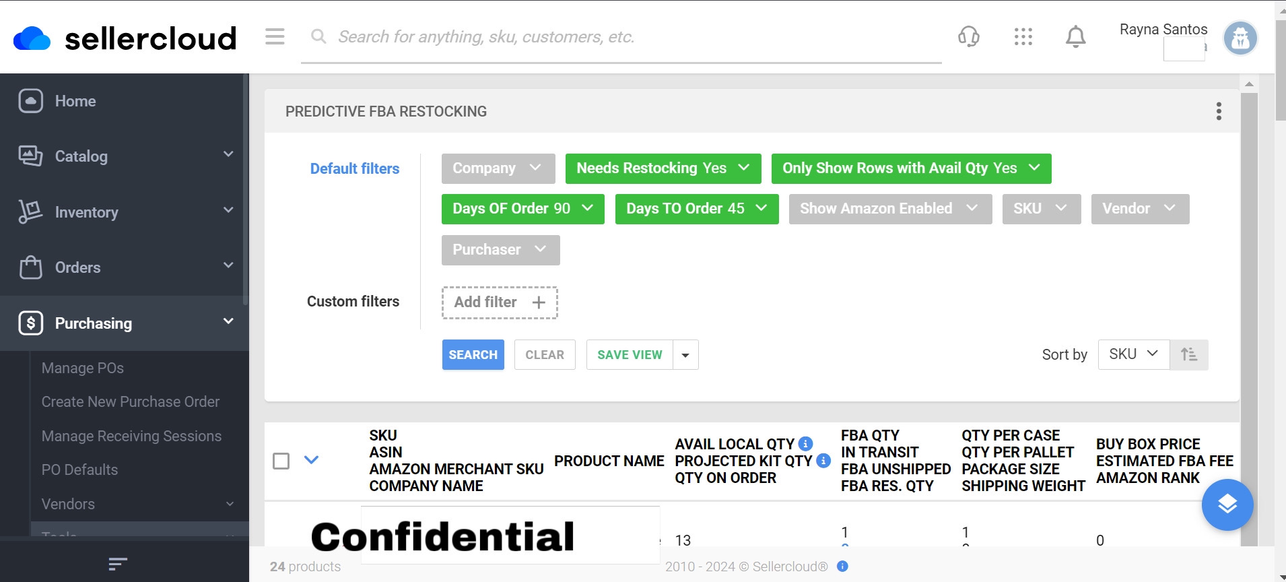Click the Default filters link
Viewport: 1286px width, 582px height.
coord(355,168)
